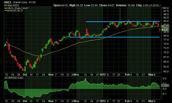Click the CMF(50) 0.062 indicator label
The width and height of the screenshot is (172, 103).
[15, 78]
